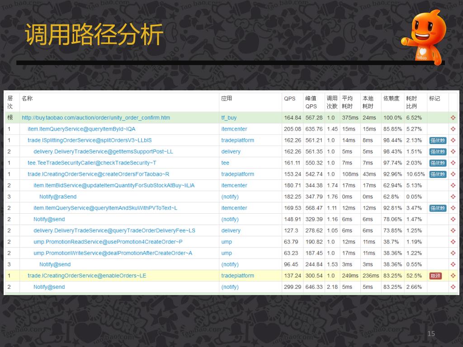This screenshot has width=463, height=347.
Task: Open delivery.DeliveryTradeService@getItemsSupportPost~LL link
Action: pos(103,151)
